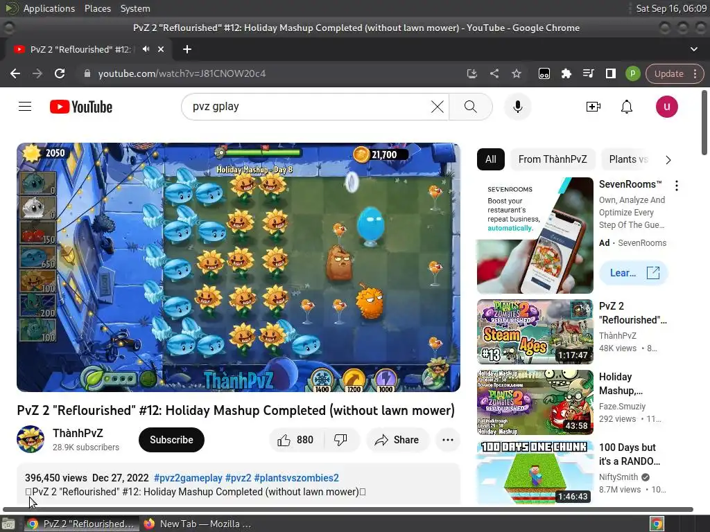
Task: Click the address bar URL
Action: 182,73
